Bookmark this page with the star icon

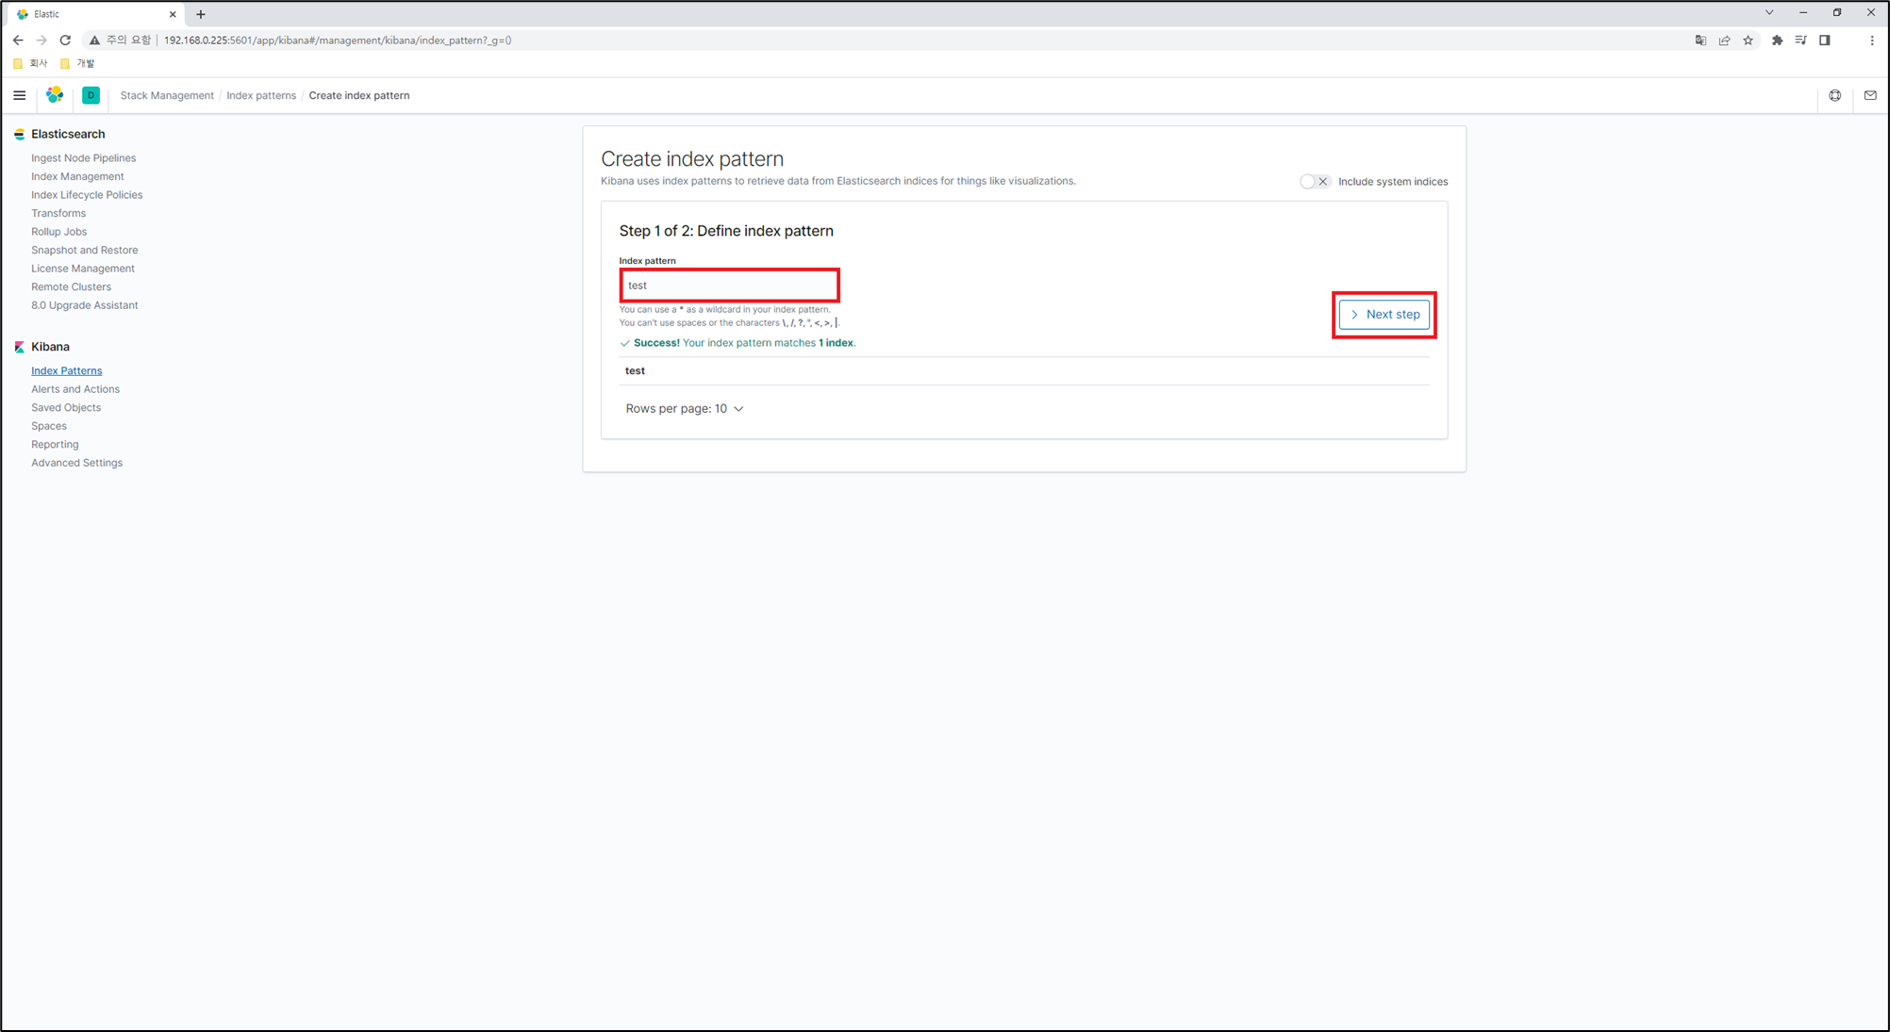1748,41
